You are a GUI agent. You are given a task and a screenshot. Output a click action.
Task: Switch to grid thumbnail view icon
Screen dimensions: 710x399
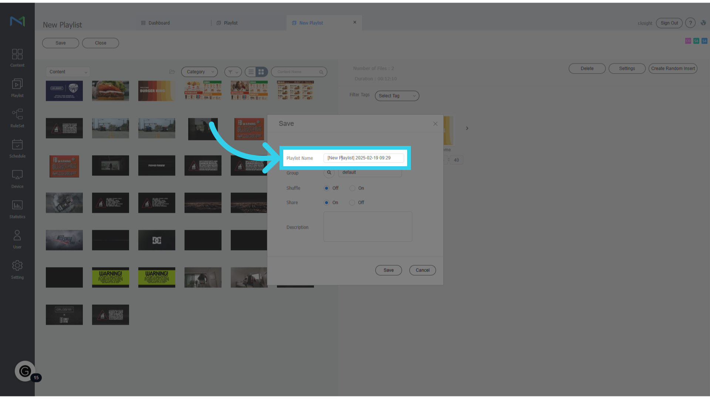pos(261,72)
